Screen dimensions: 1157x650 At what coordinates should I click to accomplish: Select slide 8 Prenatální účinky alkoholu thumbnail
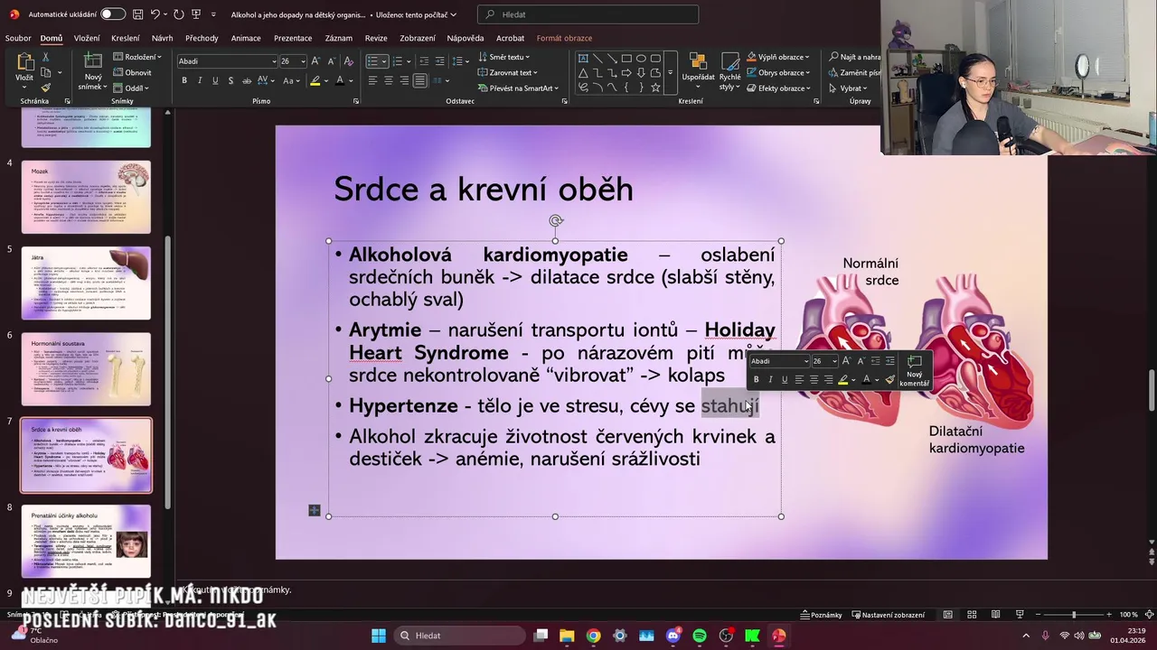point(86,541)
